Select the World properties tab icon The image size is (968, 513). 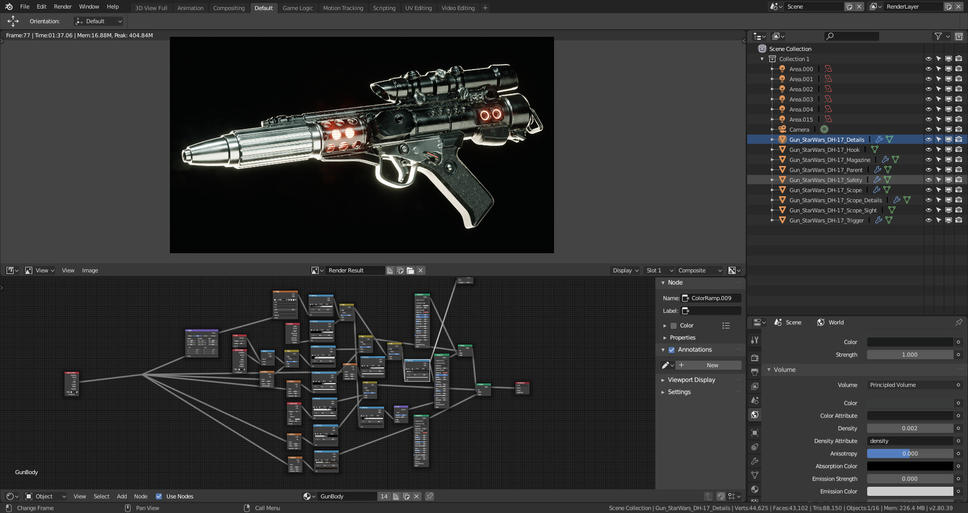pyautogui.click(x=754, y=415)
